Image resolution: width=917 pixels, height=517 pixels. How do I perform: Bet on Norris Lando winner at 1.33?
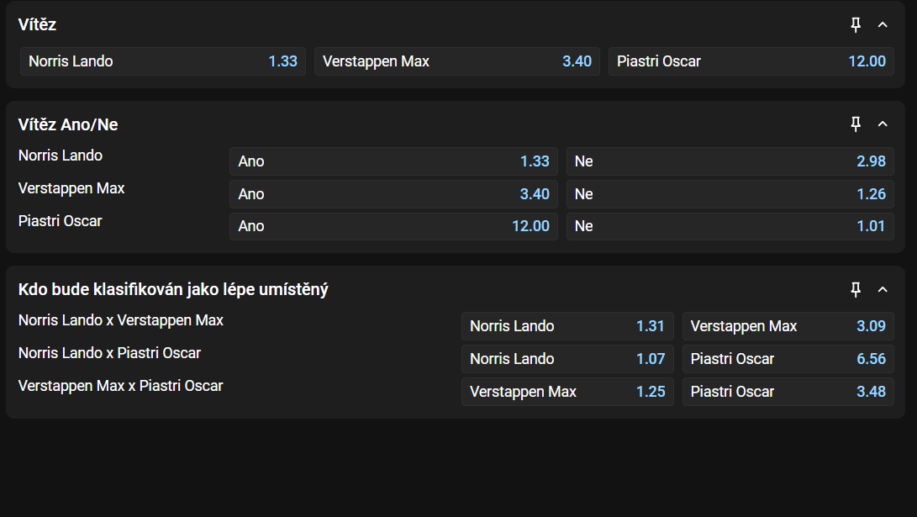click(x=163, y=61)
